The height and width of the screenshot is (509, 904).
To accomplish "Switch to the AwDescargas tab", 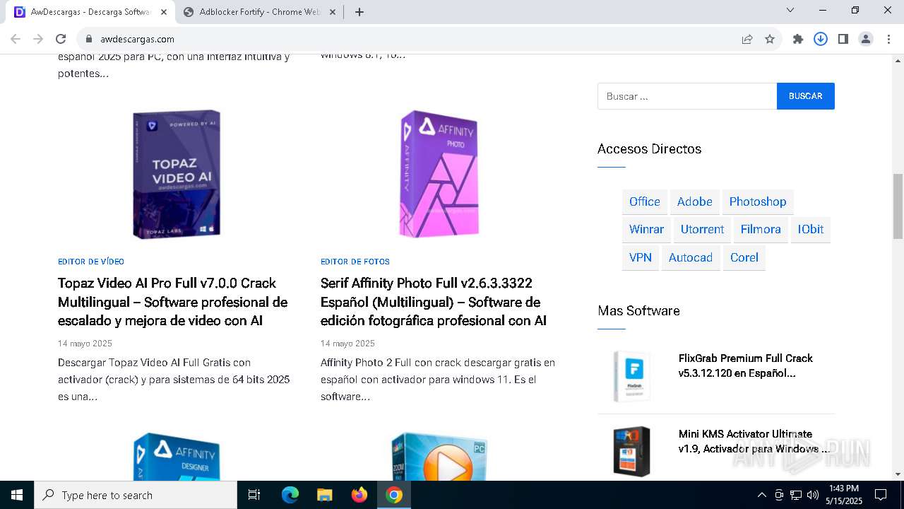I will 90,11.
